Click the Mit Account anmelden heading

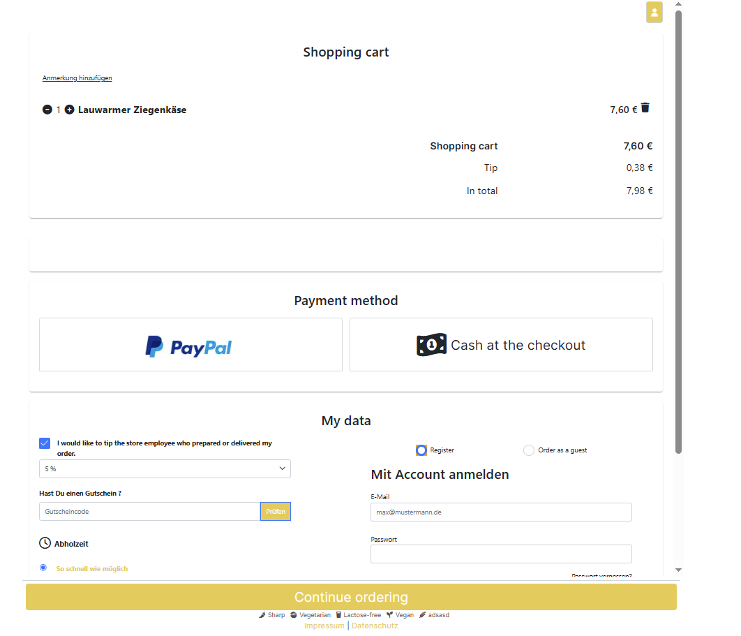[x=440, y=474]
